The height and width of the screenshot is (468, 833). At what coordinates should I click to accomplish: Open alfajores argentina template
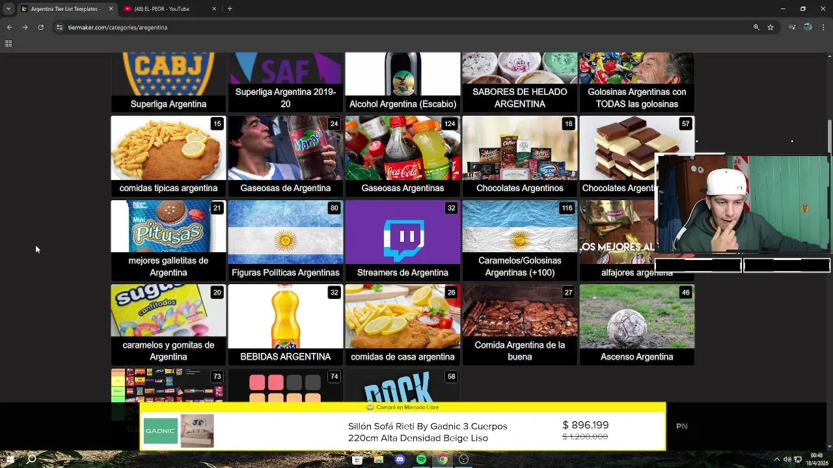coord(617,240)
